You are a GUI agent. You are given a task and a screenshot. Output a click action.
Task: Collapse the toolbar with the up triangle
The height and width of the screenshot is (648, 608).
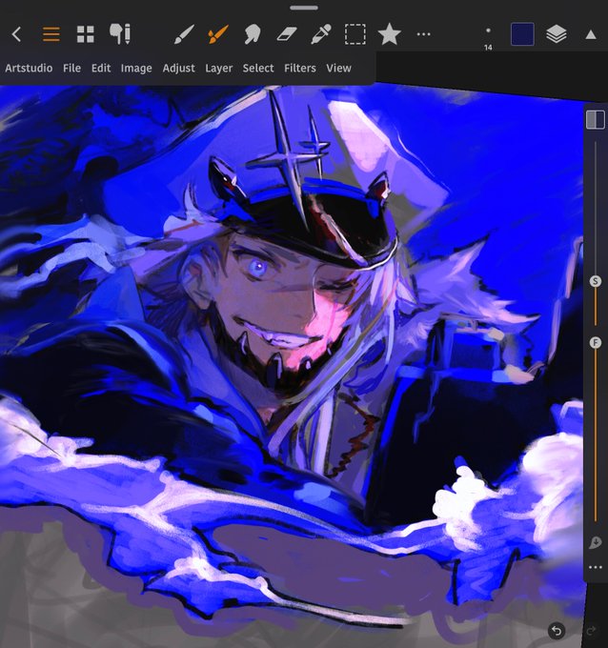tap(591, 34)
